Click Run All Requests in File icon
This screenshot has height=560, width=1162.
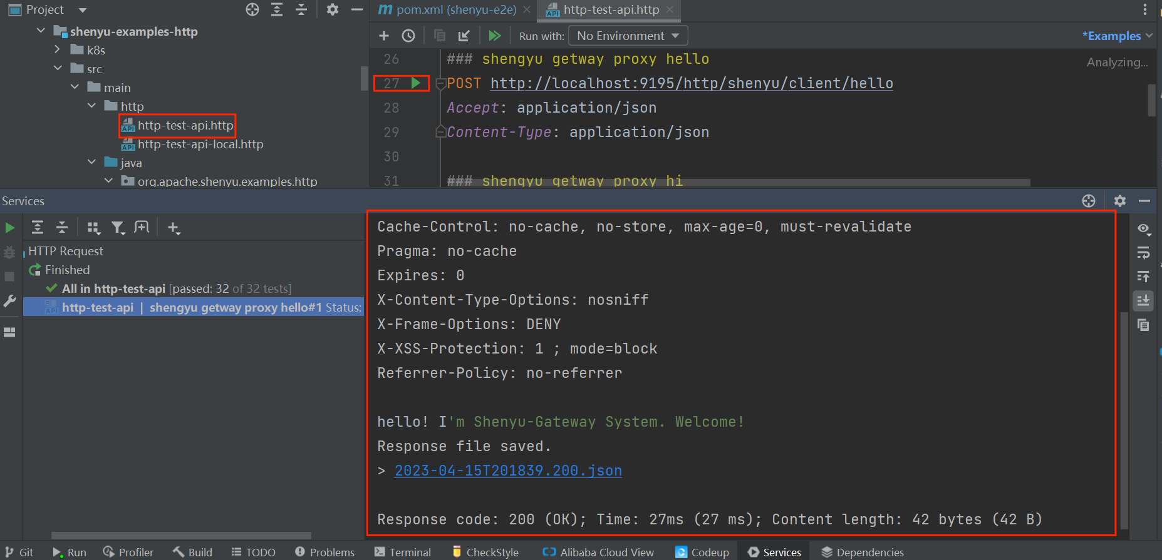click(494, 36)
